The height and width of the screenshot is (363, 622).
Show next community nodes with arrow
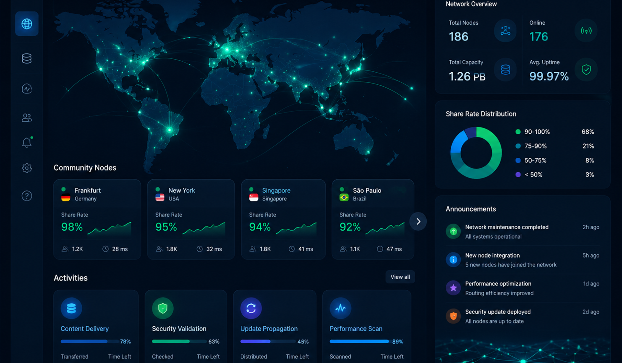pos(418,221)
